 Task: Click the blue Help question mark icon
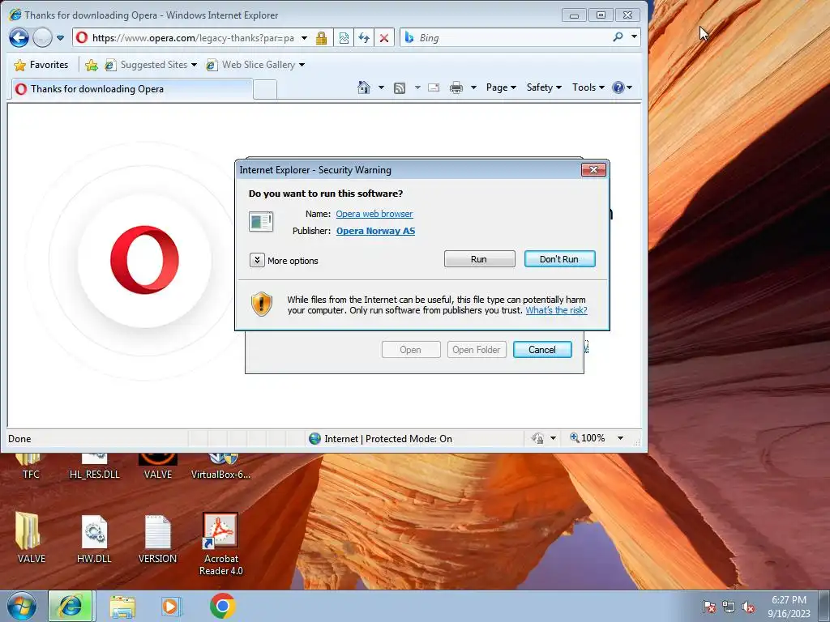point(618,87)
